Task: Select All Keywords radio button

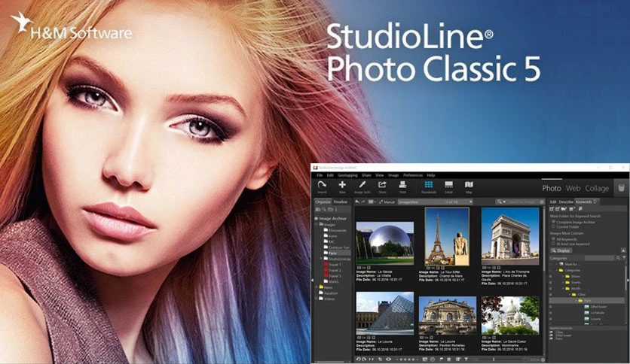Action: point(553,238)
